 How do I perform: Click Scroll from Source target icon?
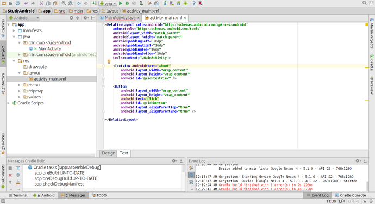(x=71, y=18)
